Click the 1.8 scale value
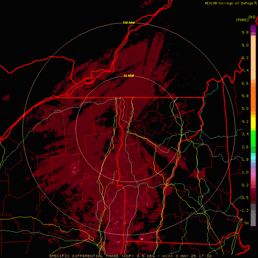This screenshot has height=258, width=258. coord(245,160)
